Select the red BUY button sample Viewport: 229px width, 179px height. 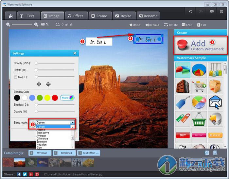[183, 135]
